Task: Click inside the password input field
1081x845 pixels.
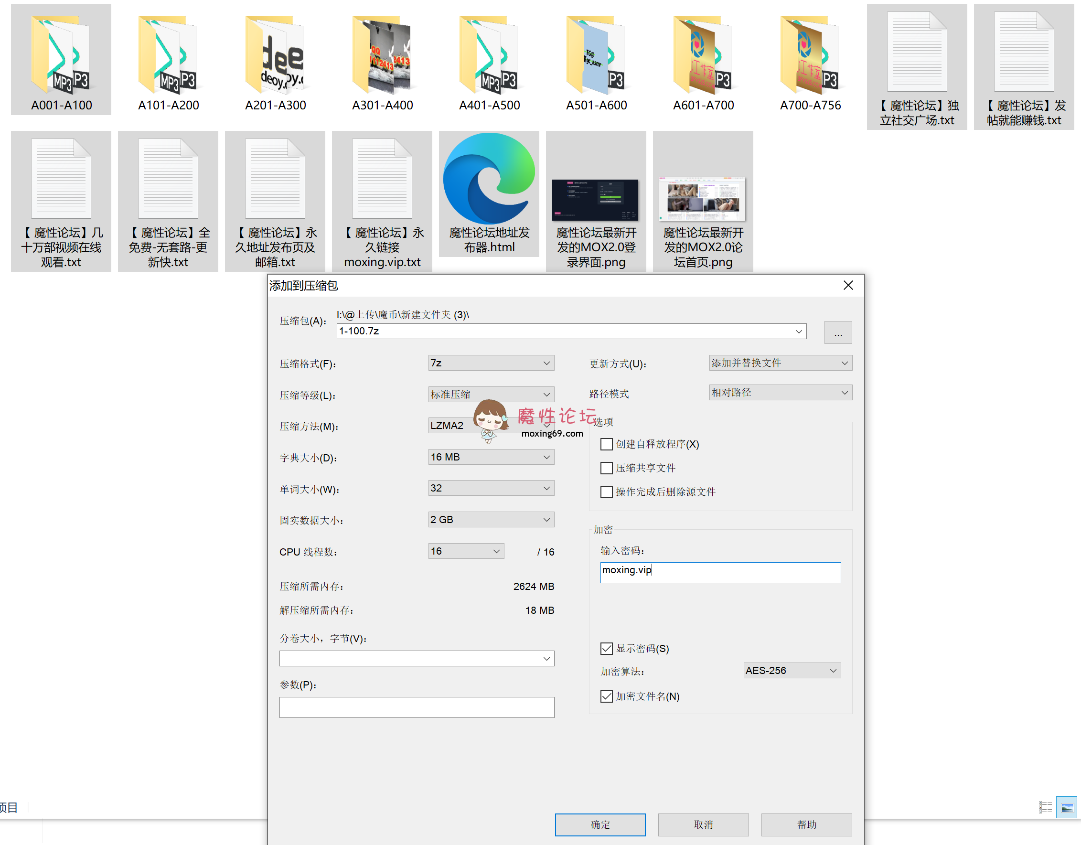Action: [720, 573]
